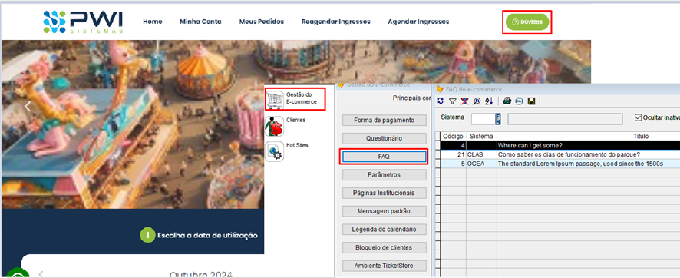Click the FAQ button
The height and width of the screenshot is (278, 680).
(x=385, y=157)
